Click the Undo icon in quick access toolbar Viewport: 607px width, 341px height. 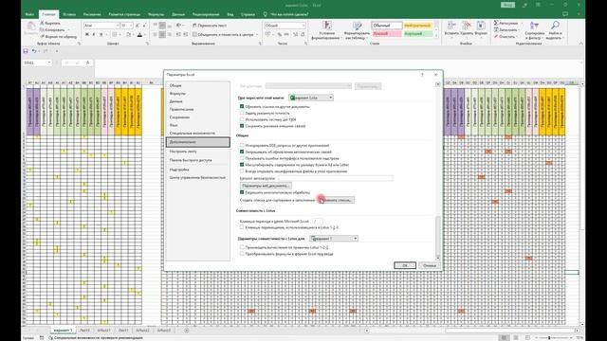click(x=34, y=51)
